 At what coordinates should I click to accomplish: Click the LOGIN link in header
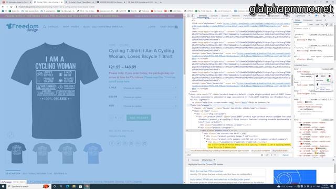pyautogui.click(x=152, y=27)
